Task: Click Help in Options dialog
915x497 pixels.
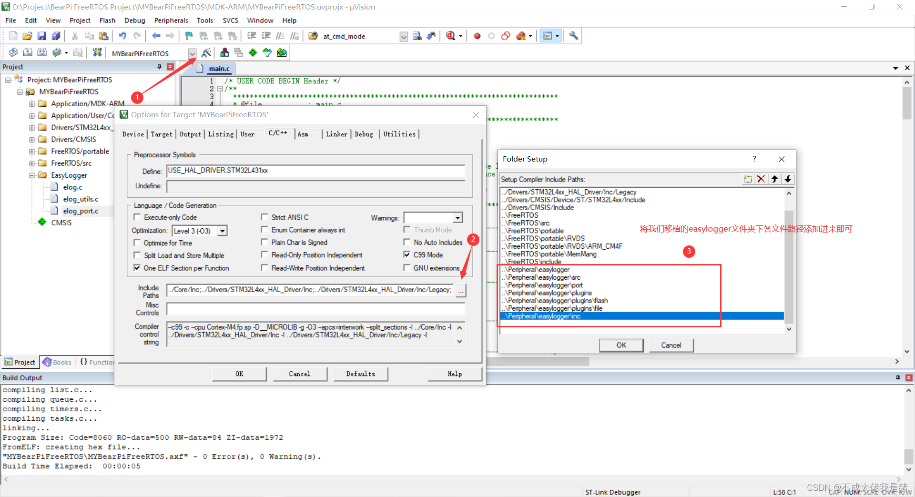Action: click(x=455, y=374)
